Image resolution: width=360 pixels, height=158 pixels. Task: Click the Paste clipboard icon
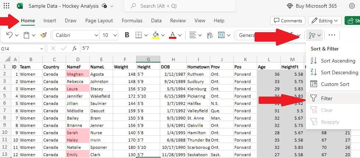pyautogui.click(x=26, y=35)
